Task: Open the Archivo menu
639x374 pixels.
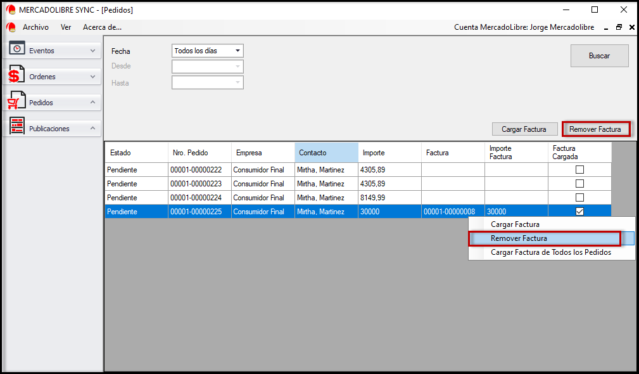Action: coord(35,27)
